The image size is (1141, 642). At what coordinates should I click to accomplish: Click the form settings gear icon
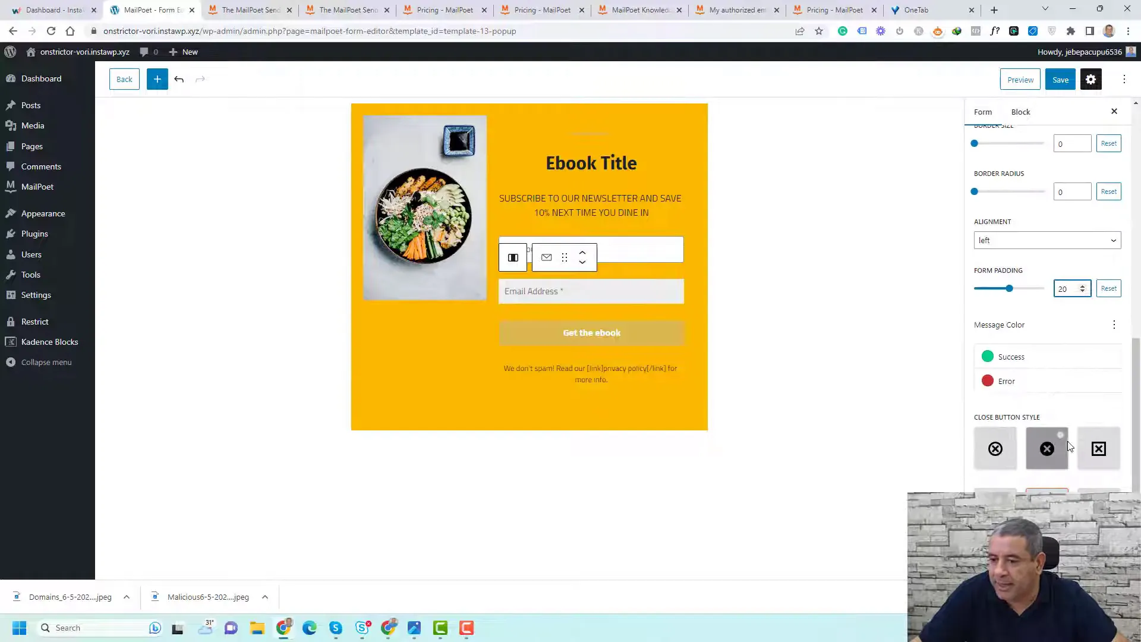[1091, 79]
